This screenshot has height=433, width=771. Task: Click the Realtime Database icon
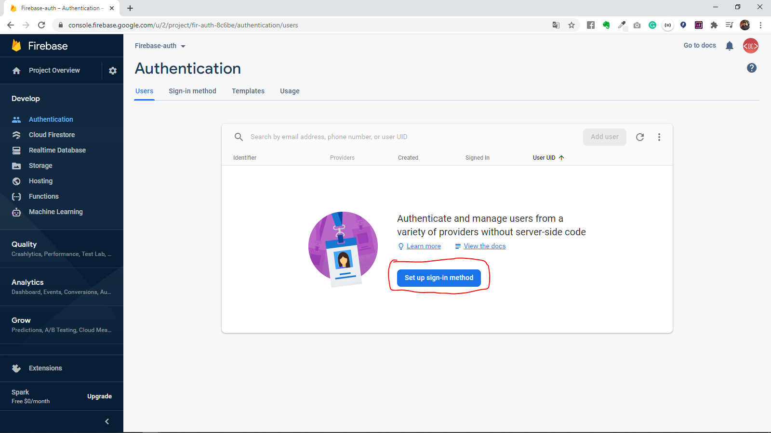pyautogui.click(x=16, y=150)
